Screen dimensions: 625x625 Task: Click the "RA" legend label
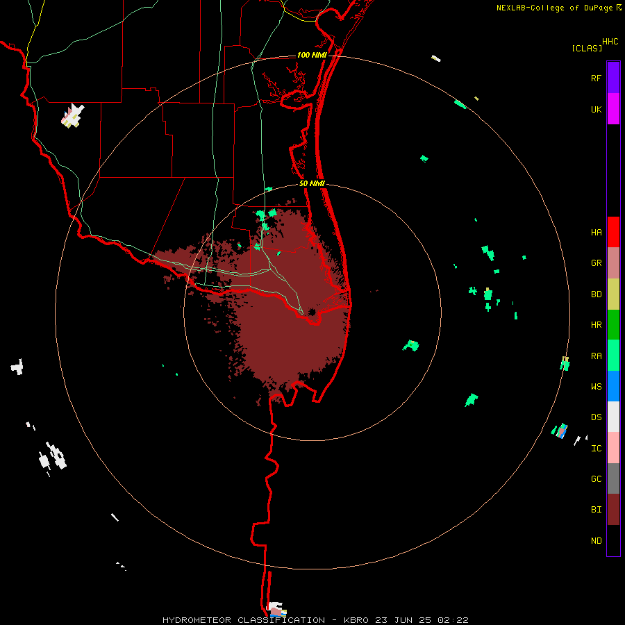click(596, 356)
